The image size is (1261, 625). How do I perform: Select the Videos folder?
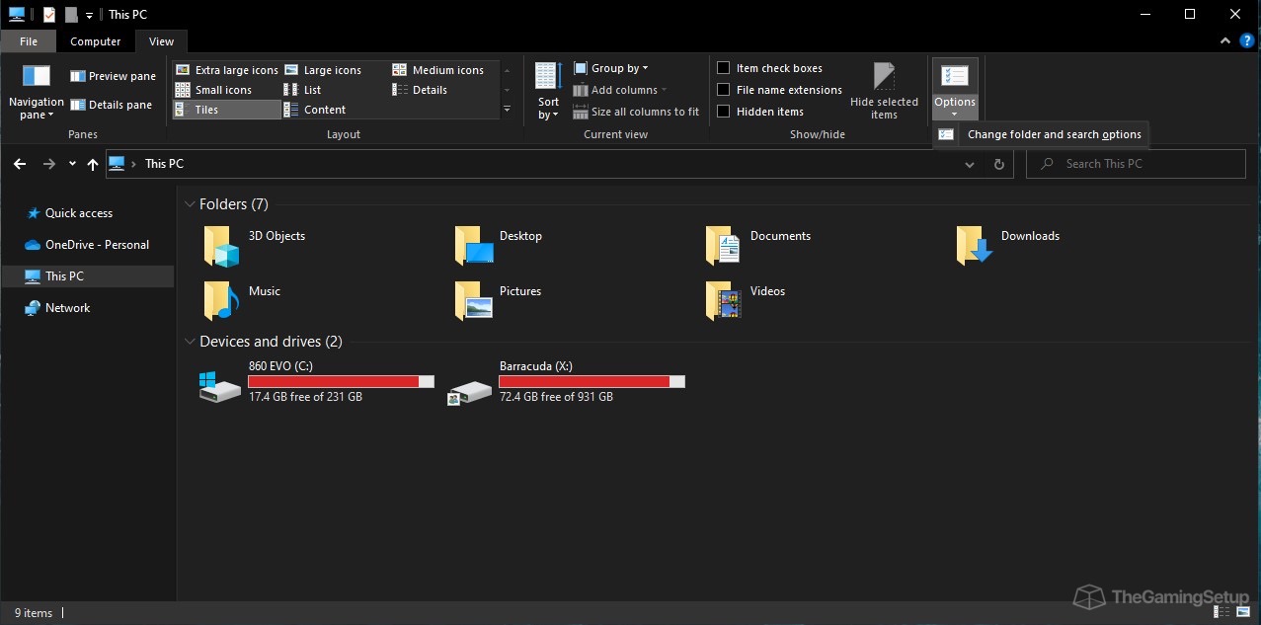pyautogui.click(x=747, y=301)
